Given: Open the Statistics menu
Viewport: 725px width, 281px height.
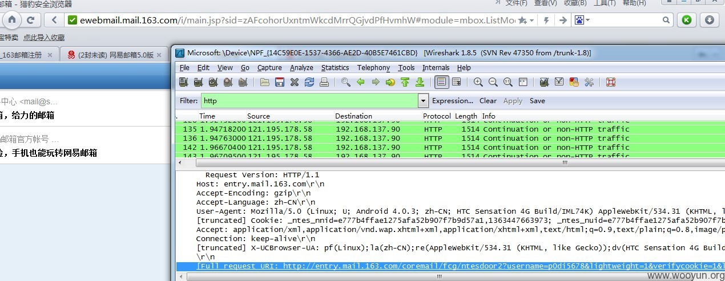Looking at the screenshot, I should [335, 67].
